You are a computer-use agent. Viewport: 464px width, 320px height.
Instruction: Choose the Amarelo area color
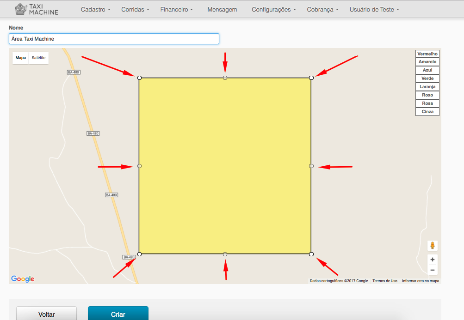(x=427, y=62)
